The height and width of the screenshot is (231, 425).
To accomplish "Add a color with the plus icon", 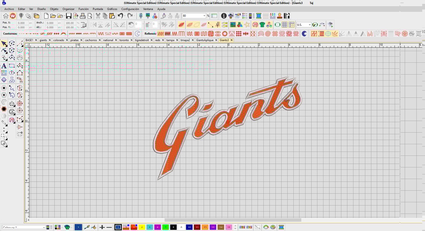I will point(102,227).
